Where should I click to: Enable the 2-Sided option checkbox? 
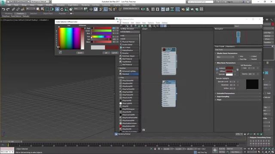click(x=250, y=56)
